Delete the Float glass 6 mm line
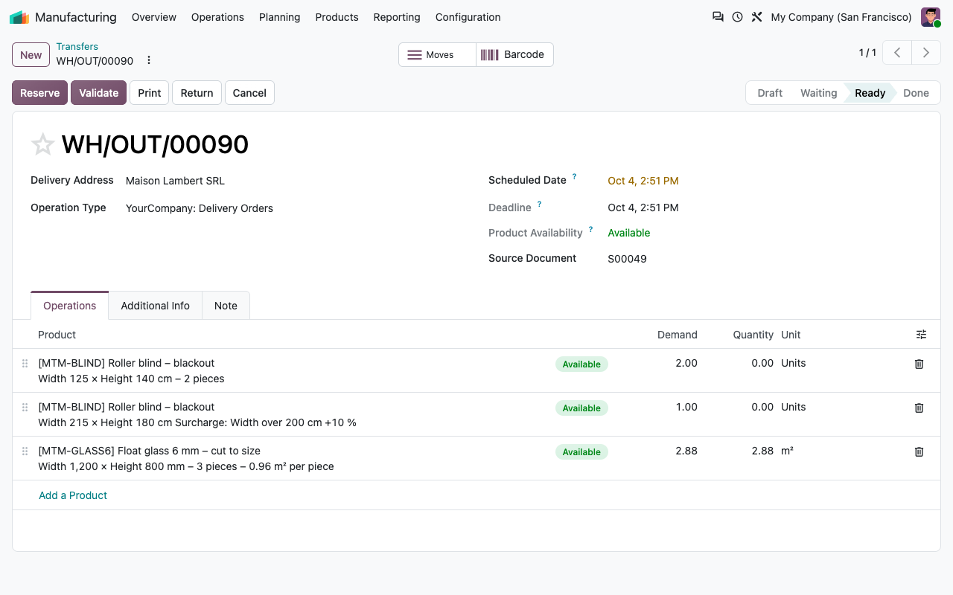953x595 pixels. 919,451
